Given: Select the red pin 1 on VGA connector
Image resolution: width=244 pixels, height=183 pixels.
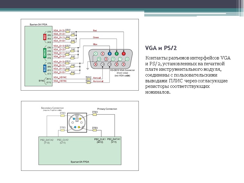Looking at the screenshot, I should point(124,54).
